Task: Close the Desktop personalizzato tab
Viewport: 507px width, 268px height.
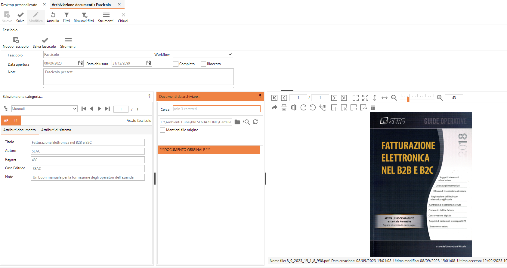Action: pos(45,5)
